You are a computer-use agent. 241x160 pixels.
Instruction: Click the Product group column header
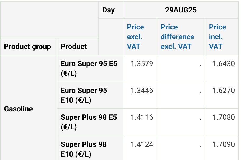pyautogui.click(x=27, y=47)
